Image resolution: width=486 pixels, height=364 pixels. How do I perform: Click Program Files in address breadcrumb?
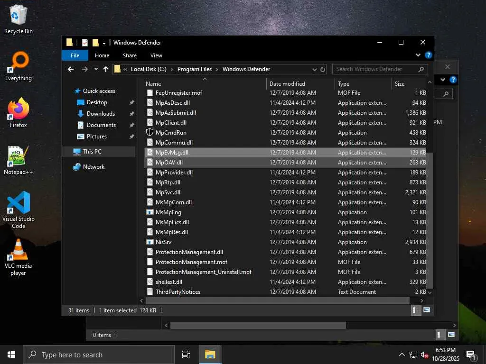pyautogui.click(x=194, y=69)
